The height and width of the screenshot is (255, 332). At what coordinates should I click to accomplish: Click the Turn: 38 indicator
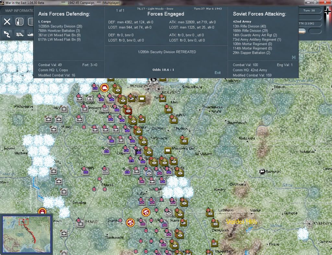(309, 11)
